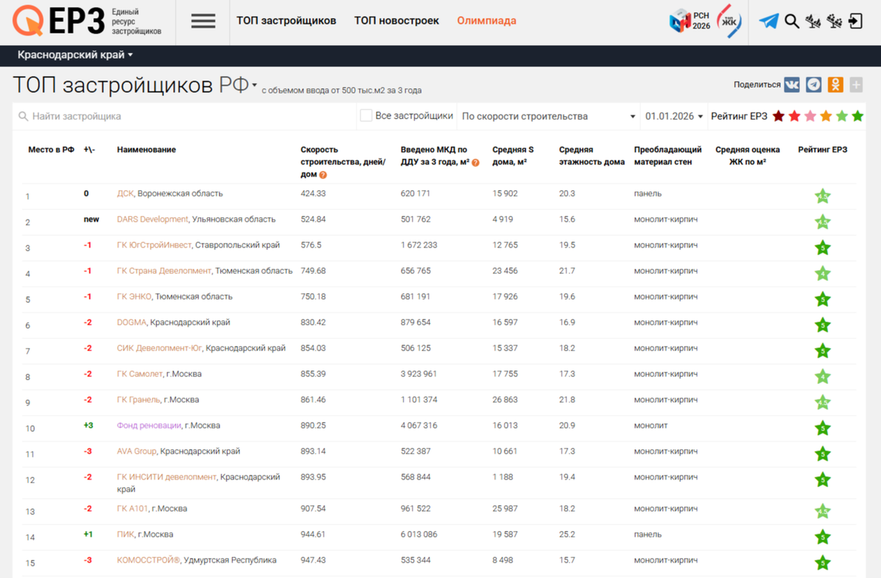The width and height of the screenshot is (881, 578).
Task: Open the Олимпиада menu item
Action: (486, 21)
